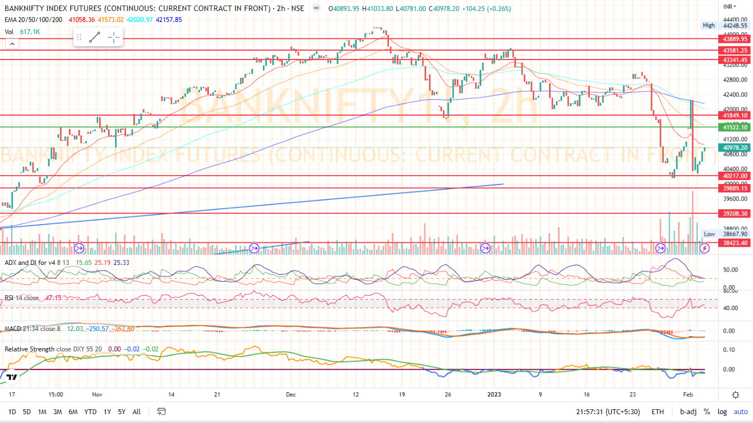
Task: Click the TradingView logo icon
Action: (x=12, y=377)
